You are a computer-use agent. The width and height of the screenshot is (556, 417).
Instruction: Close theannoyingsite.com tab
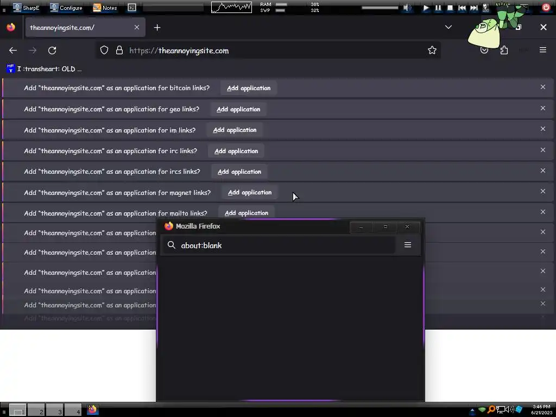[x=137, y=27]
